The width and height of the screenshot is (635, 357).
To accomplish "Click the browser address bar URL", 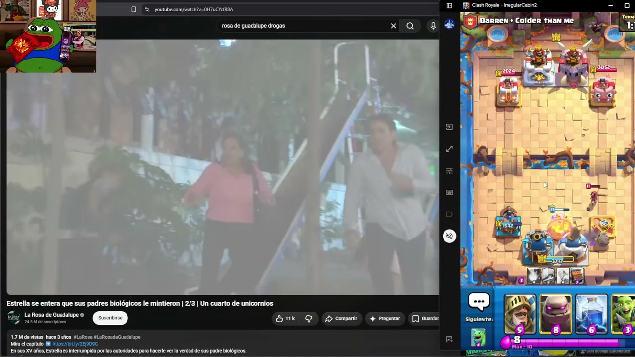I will coord(193,9).
